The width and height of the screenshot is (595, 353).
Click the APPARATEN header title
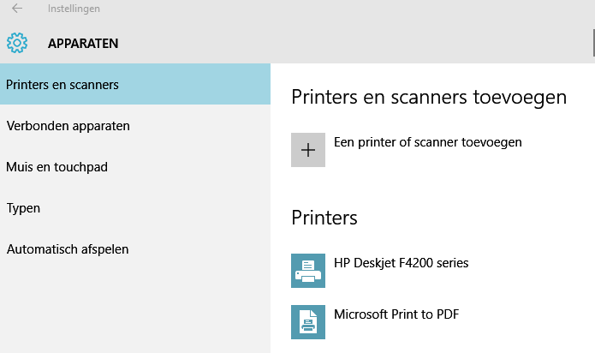83,43
